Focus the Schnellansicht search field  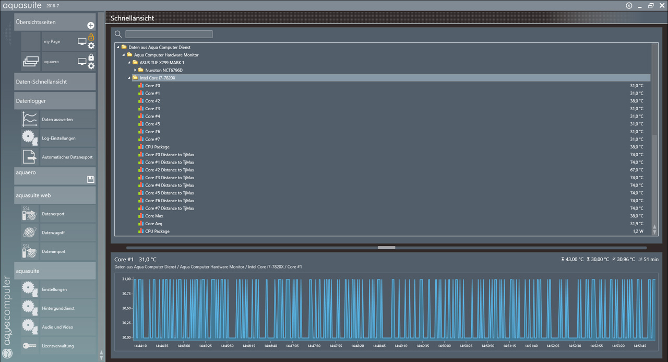[169, 34]
